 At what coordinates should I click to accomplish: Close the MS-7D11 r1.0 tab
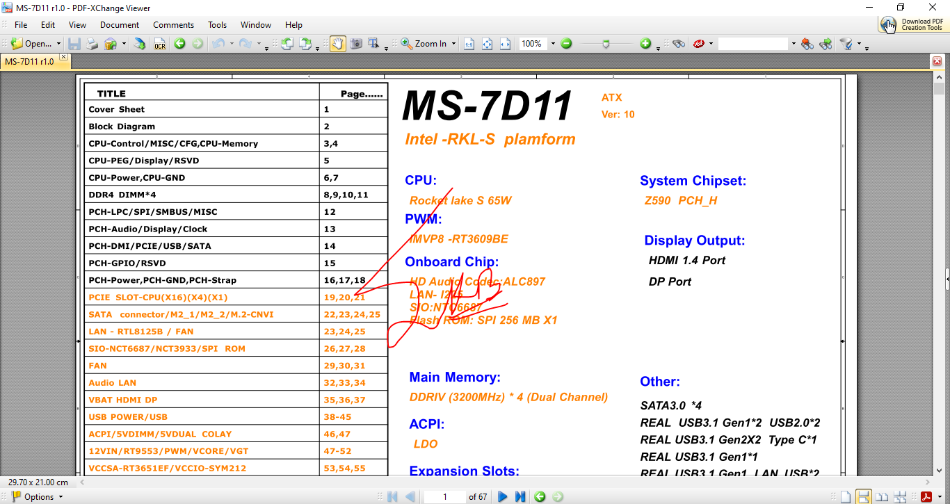(x=64, y=57)
